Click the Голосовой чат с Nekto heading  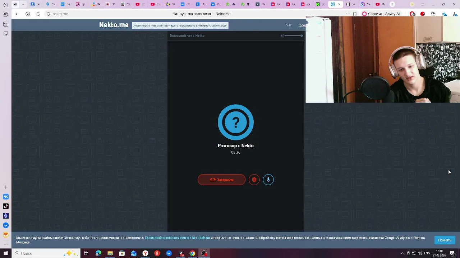[187, 35]
